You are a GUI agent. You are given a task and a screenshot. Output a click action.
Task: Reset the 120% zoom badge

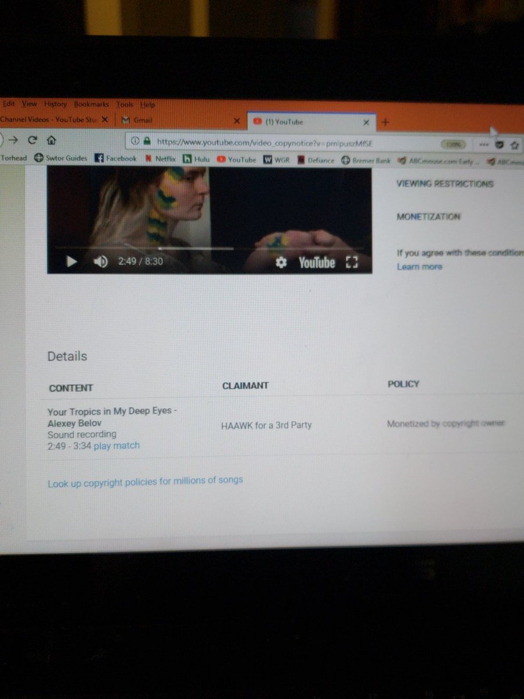coord(454,144)
